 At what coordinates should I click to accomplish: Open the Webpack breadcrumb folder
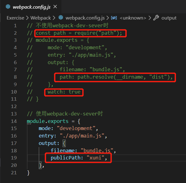click(x=41, y=18)
